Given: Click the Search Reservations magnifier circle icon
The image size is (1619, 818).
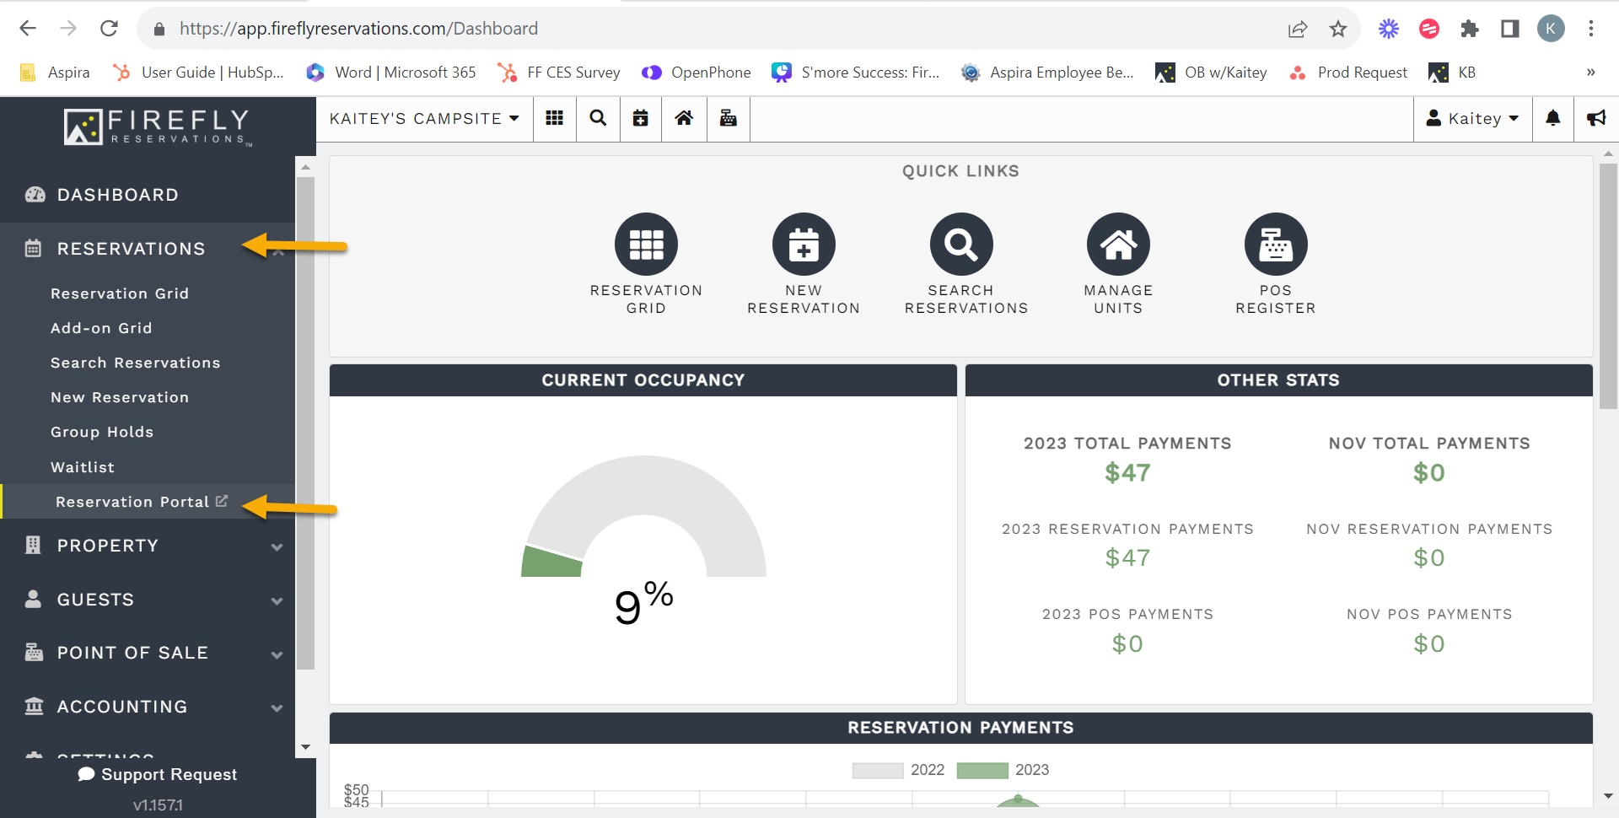Looking at the screenshot, I should pyautogui.click(x=960, y=245).
